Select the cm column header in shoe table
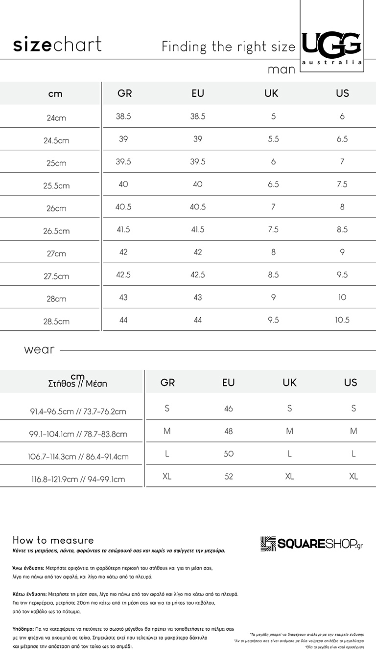The width and height of the screenshot is (376, 665). click(x=55, y=93)
